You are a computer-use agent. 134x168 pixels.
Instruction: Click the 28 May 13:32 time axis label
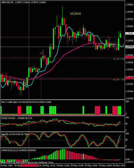point(49,166)
